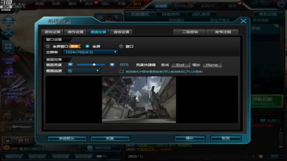Select weapon bag slot tab 1
The image size is (287, 161).
click(x=20, y=119)
